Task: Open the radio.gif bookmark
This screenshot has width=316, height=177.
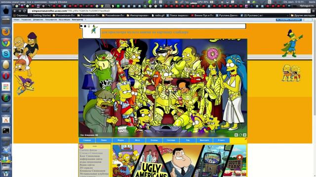Action: coord(158,15)
